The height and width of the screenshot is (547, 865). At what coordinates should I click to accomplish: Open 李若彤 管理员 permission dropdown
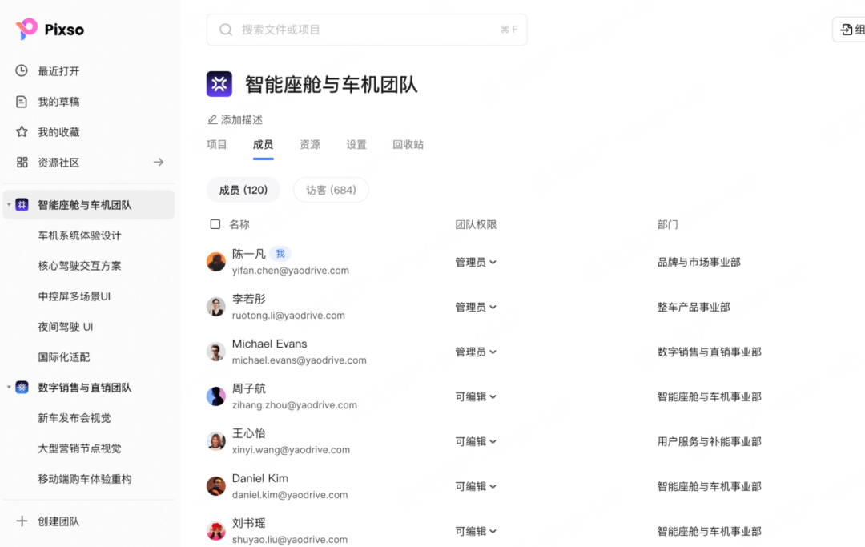[x=476, y=307]
